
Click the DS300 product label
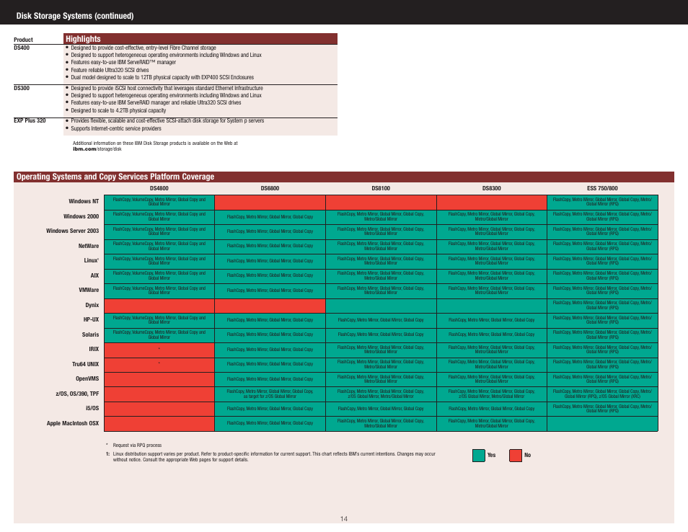pyautogui.click(x=22, y=88)
